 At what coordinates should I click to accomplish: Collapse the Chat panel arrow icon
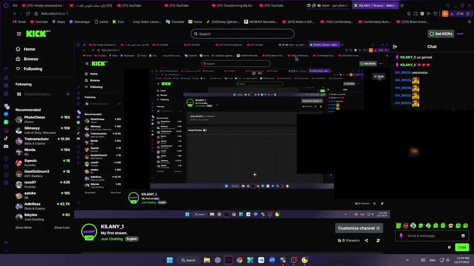(395, 47)
